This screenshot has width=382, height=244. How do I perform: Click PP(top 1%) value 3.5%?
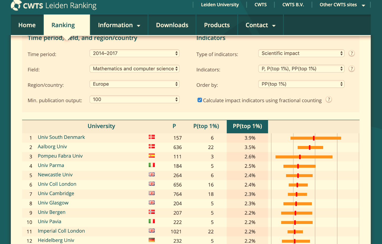click(x=250, y=147)
